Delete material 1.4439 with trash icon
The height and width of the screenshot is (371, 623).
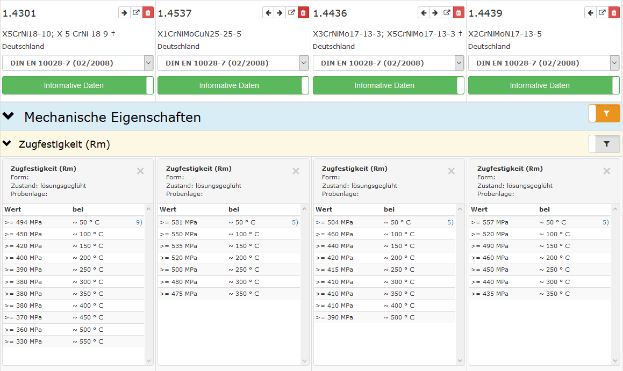pos(614,13)
